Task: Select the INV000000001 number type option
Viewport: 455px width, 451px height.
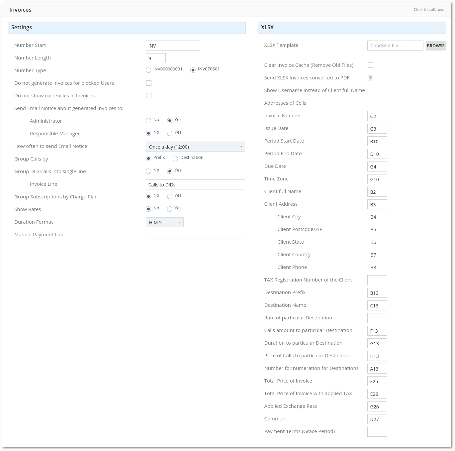Action: click(x=148, y=70)
